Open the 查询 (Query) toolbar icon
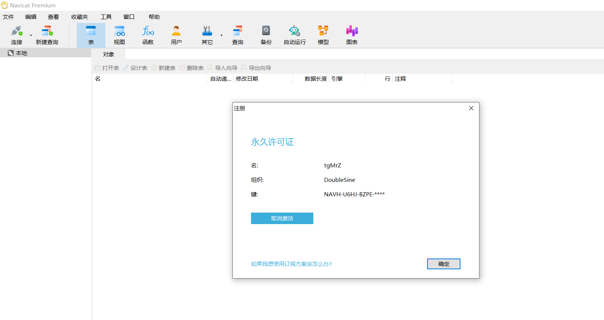 238,35
